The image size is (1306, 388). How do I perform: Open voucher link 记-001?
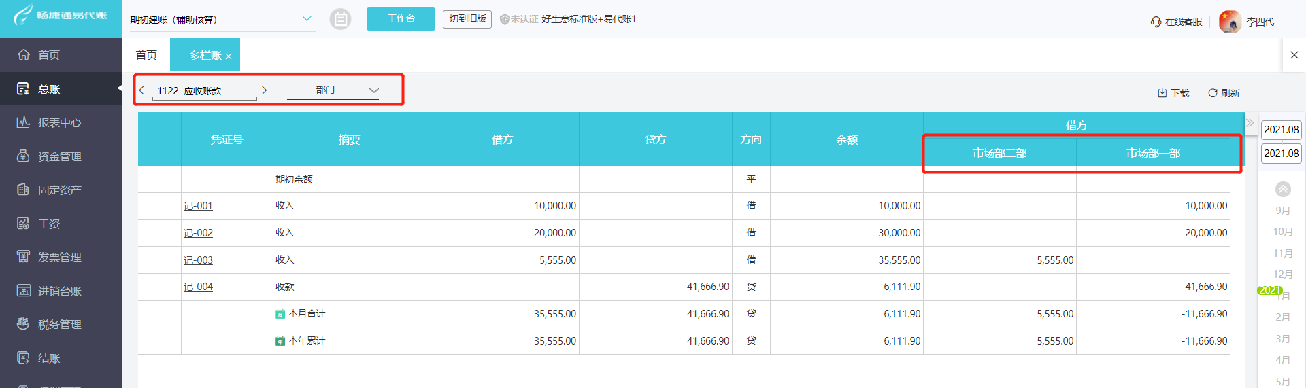(198, 206)
